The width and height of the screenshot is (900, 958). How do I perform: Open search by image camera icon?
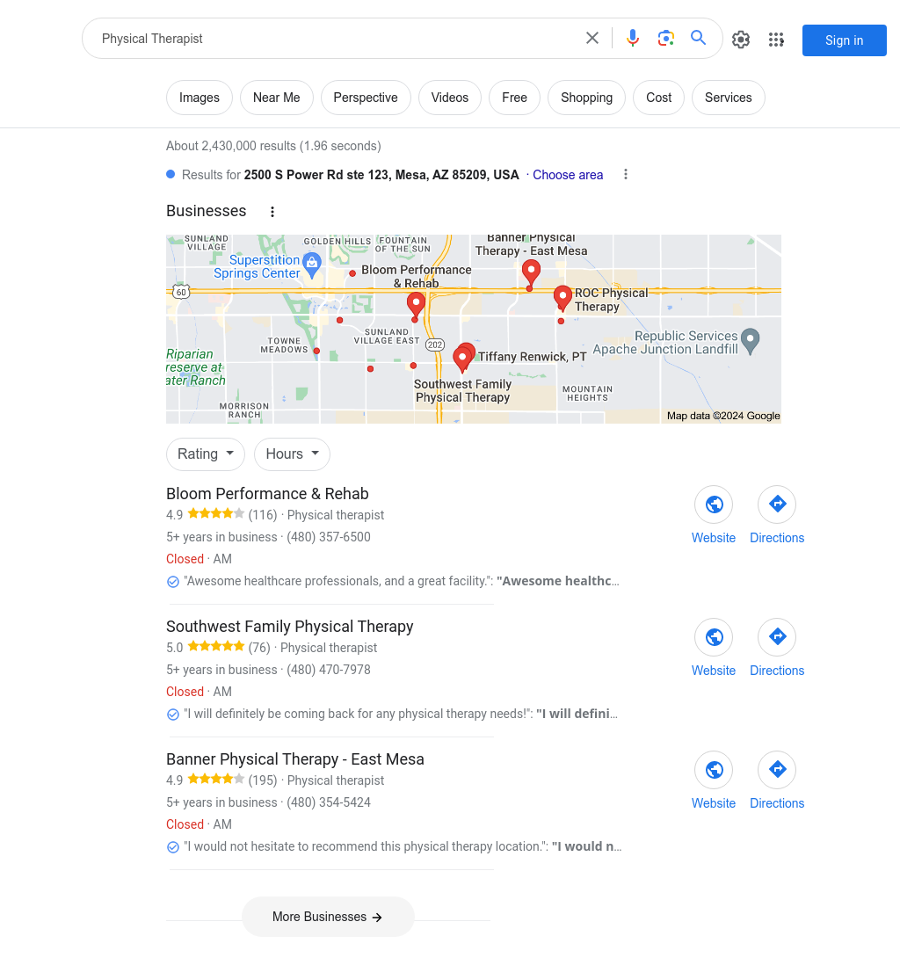point(665,39)
